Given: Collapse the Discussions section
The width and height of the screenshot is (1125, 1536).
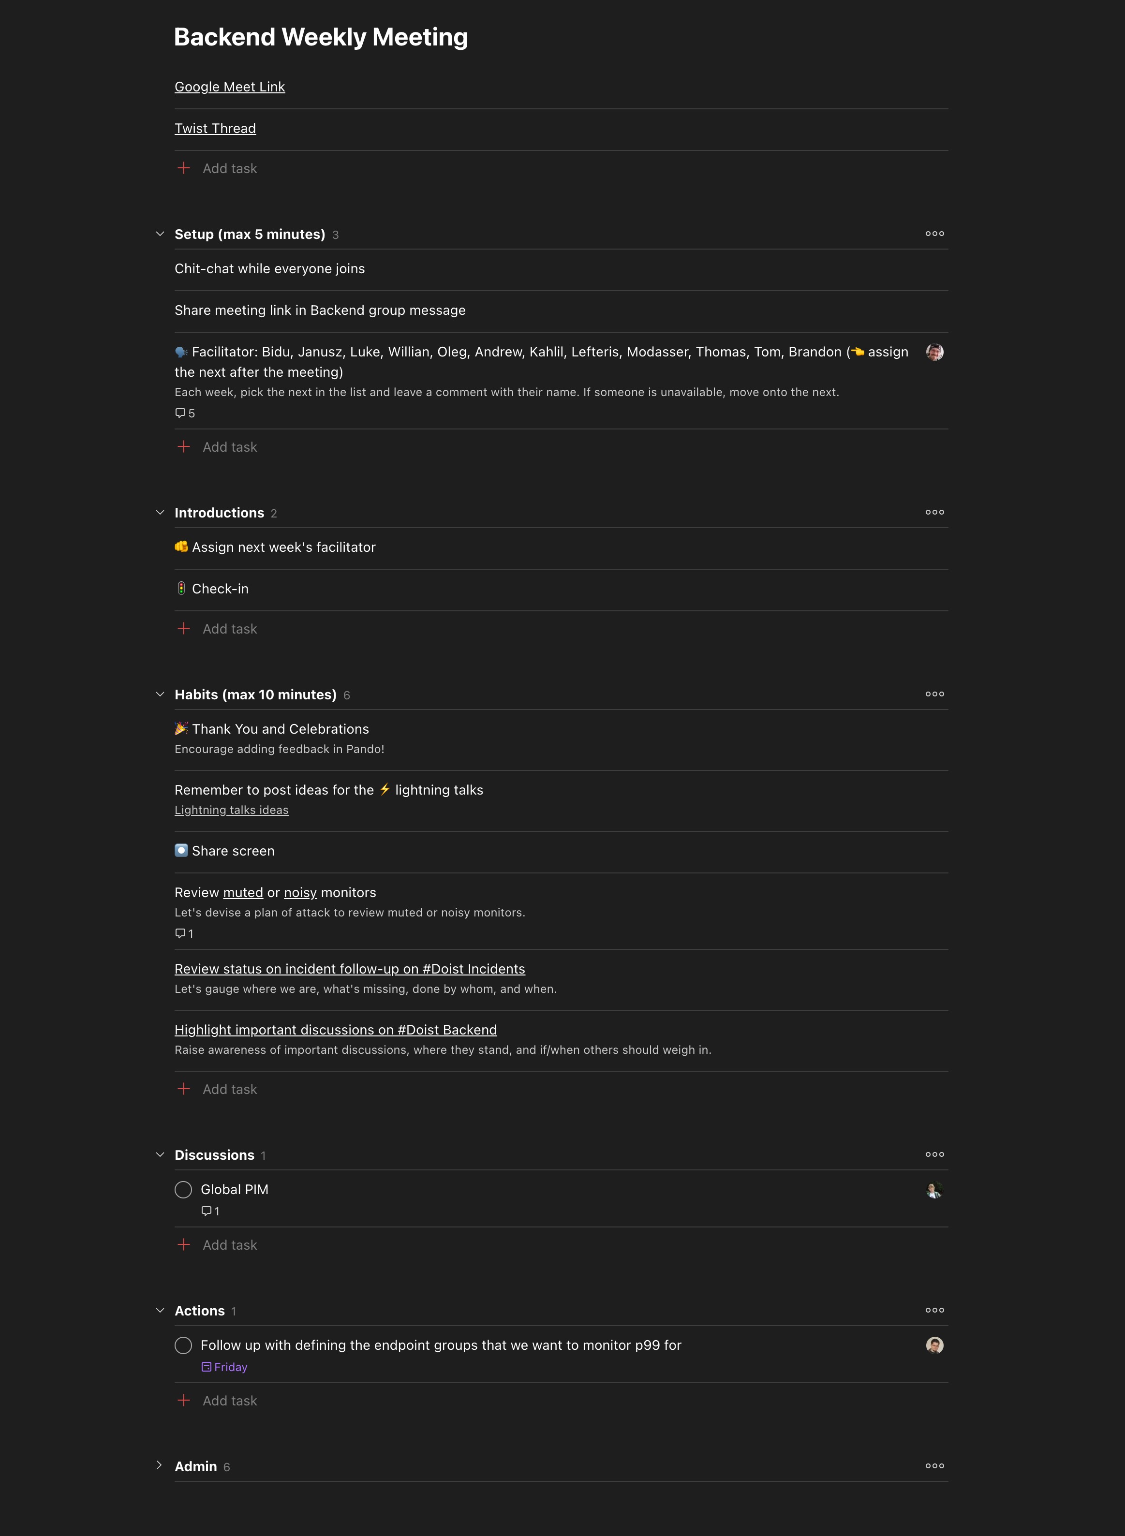Looking at the screenshot, I should [160, 1155].
